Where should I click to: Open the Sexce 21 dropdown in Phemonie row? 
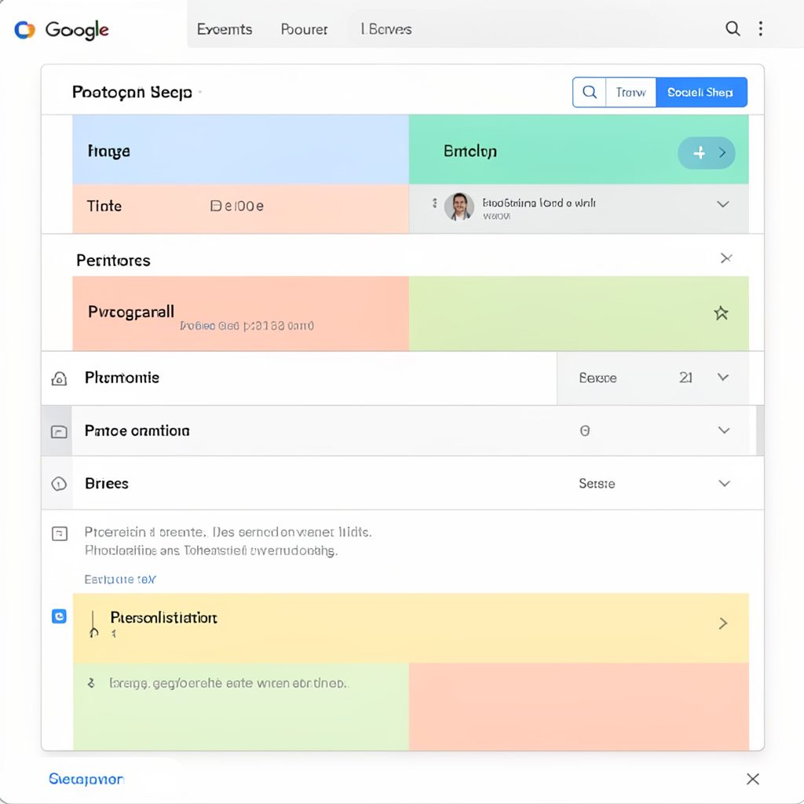[652, 378]
